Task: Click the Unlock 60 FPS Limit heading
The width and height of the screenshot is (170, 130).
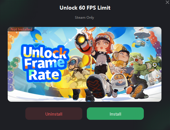Action: pyautogui.click(x=85, y=8)
